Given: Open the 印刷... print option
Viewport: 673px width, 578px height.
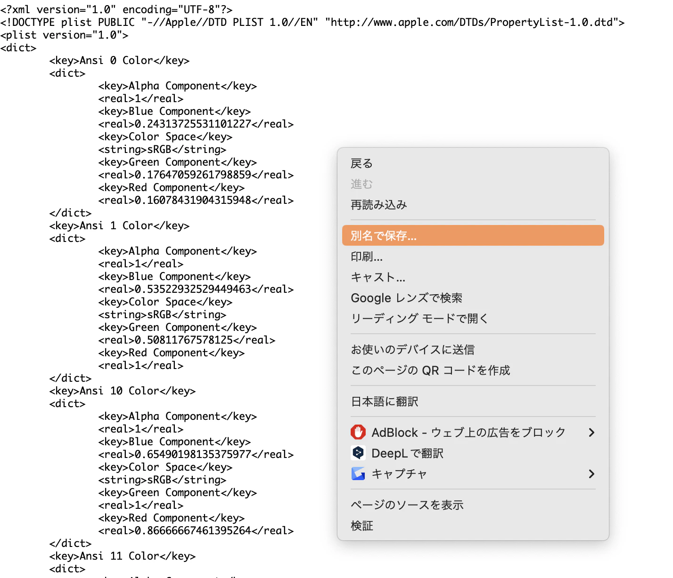Looking at the screenshot, I should (x=473, y=257).
